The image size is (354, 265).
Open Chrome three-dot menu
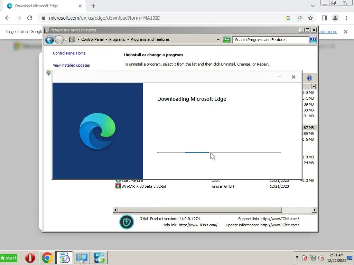[346, 18]
